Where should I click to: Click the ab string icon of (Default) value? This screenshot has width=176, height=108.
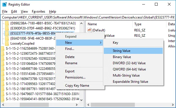[x=89, y=30]
